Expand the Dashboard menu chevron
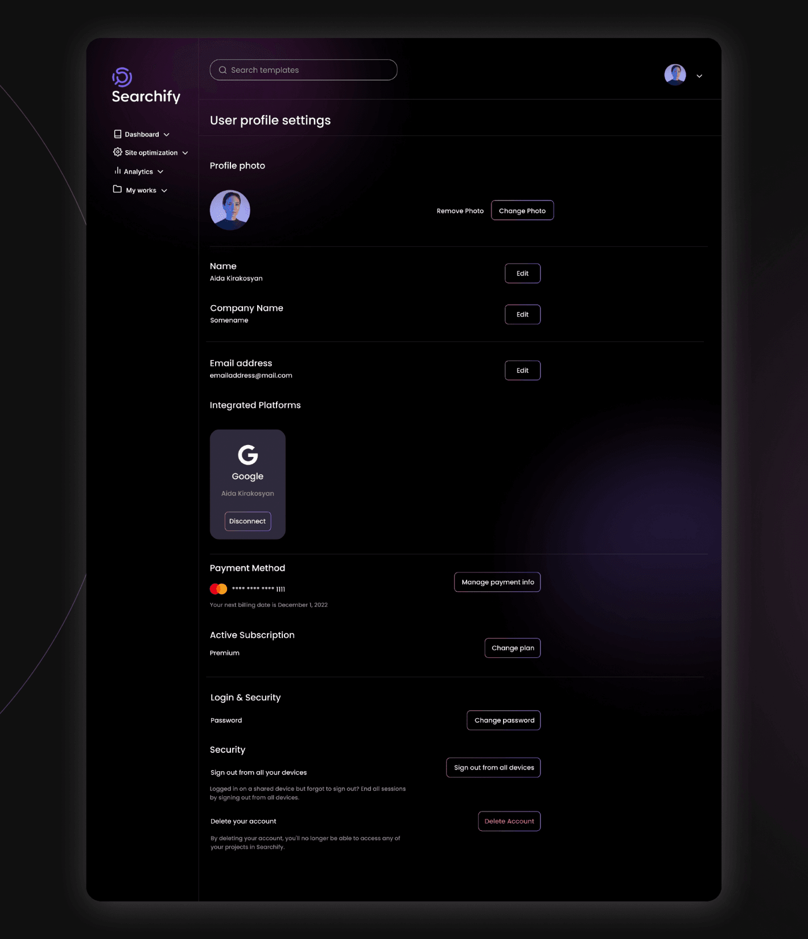This screenshot has width=808, height=939. (167, 135)
